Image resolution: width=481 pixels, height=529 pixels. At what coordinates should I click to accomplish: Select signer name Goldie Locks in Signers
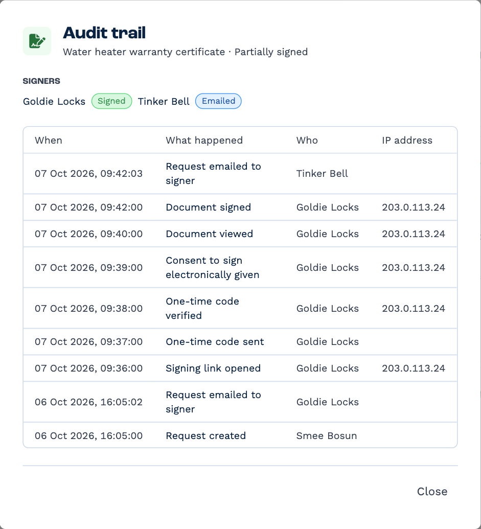[54, 101]
